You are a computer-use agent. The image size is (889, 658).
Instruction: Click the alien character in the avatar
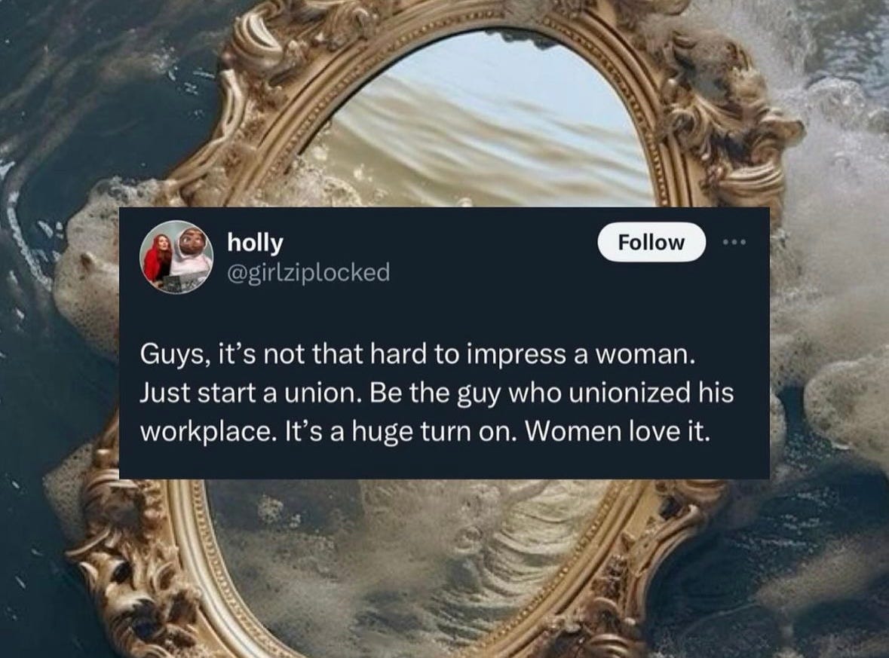click(191, 255)
